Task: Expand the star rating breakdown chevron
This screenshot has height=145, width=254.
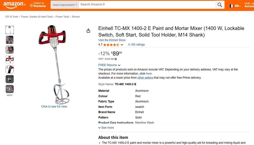Action: tap(122, 45)
